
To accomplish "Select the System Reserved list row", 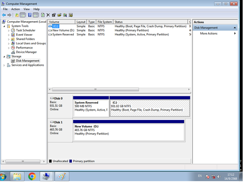I will point(119,34).
